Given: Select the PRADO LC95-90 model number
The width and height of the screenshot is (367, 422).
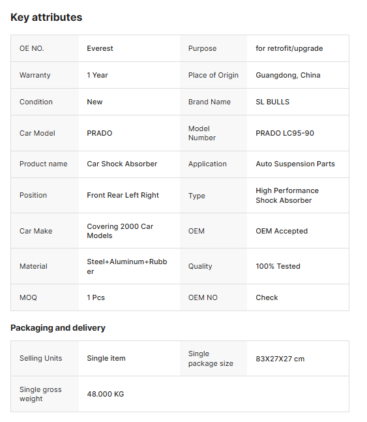Looking at the screenshot, I should tap(285, 133).
